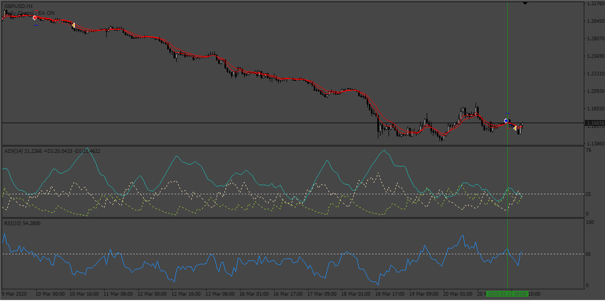Click the RSI level 50 axis label
Viewport: 605px width, 301px height.
click(589, 254)
